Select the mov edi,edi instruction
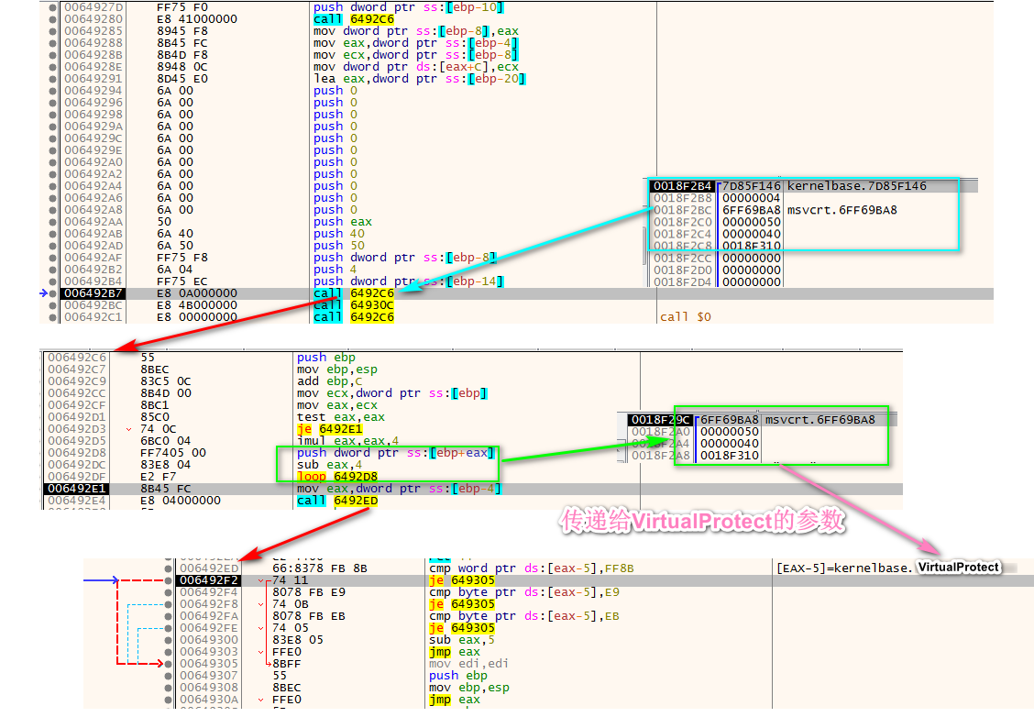1034x717 pixels. pos(468,664)
